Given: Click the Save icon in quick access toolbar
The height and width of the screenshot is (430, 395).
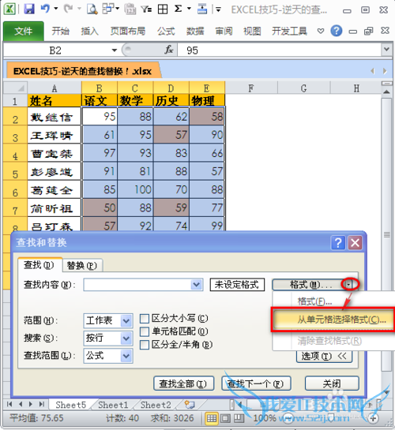Looking at the screenshot, I should coord(28,9).
